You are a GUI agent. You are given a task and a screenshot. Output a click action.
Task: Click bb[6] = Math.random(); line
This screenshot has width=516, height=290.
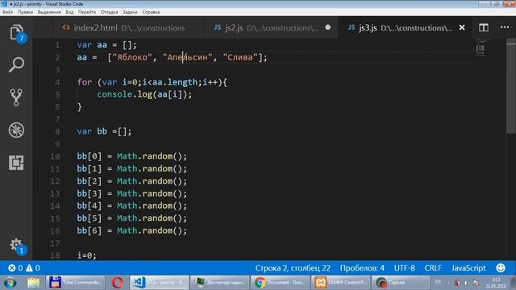pyautogui.click(x=131, y=231)
